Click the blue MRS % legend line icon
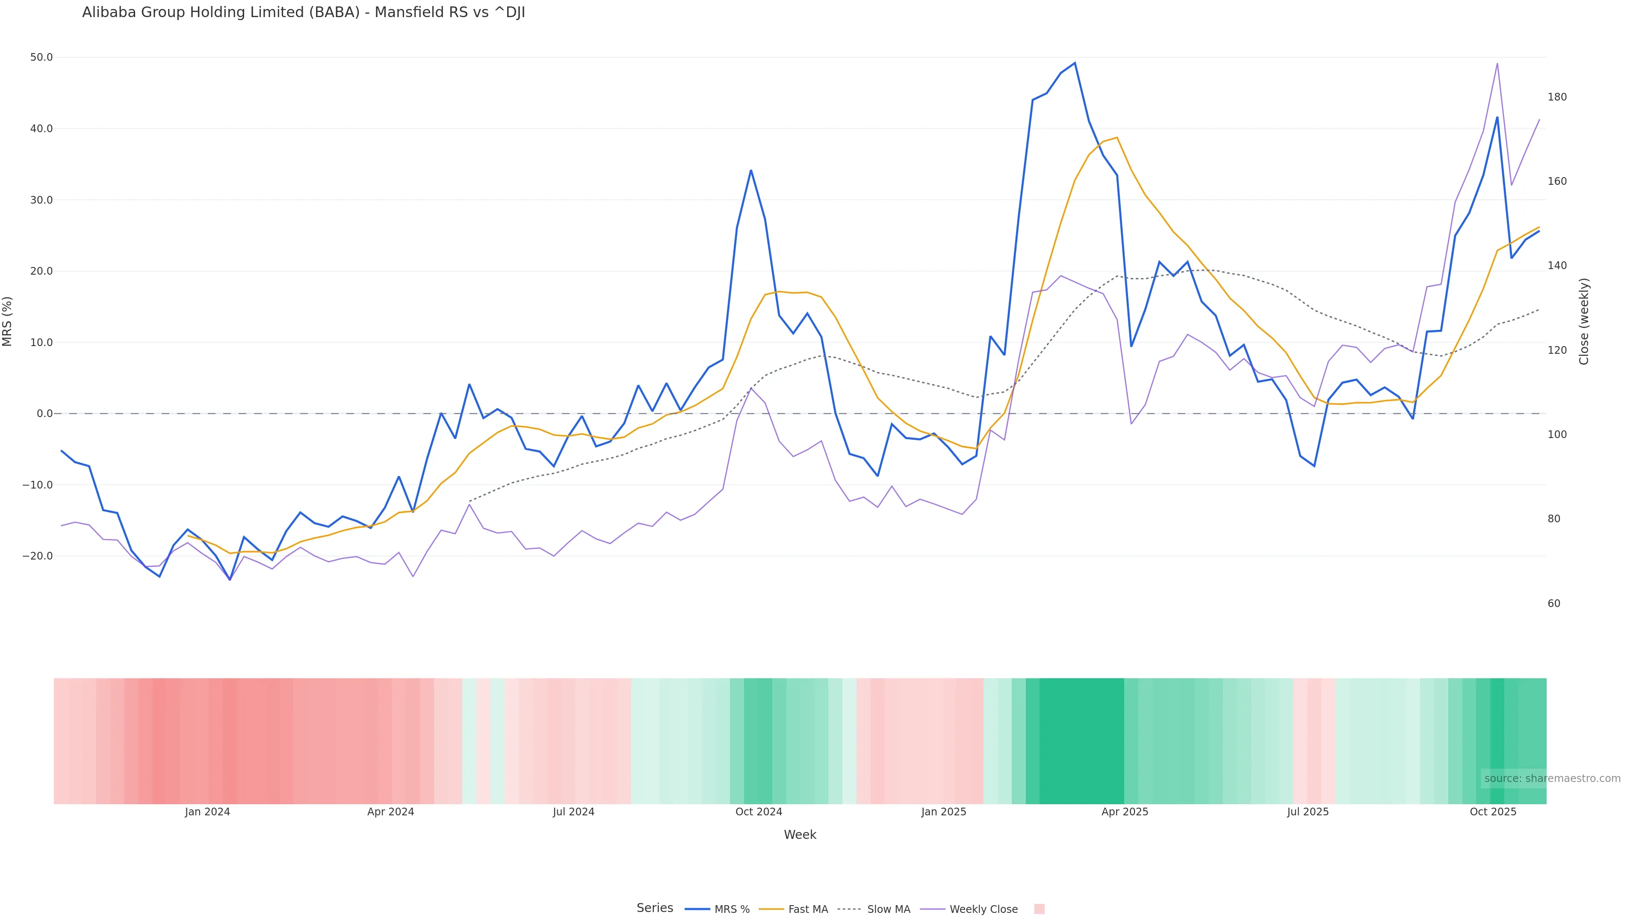 click(x=697, y=909)
